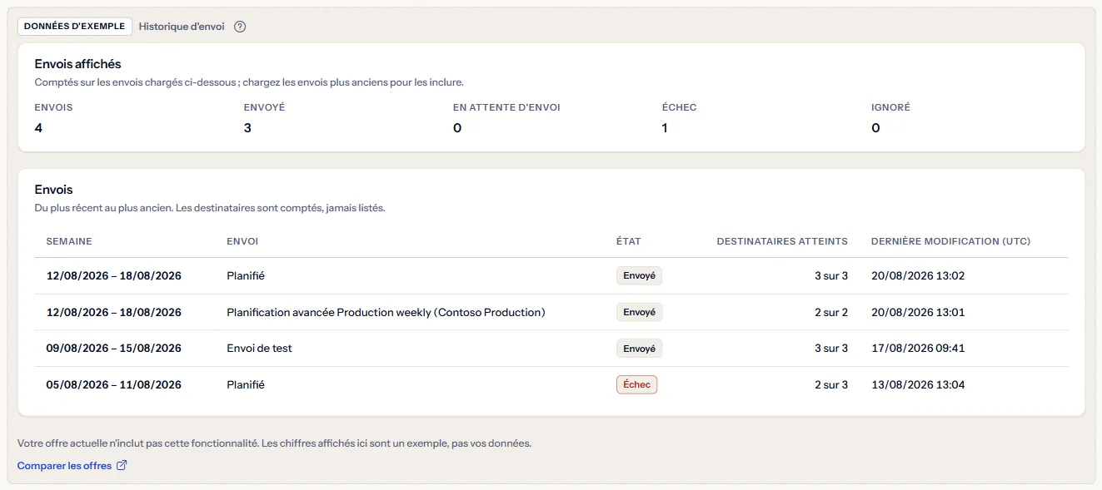Select the timestamp 17/08/2026 09:41
This screenshot has height=490, width=1102.
[x=918, y=349]
